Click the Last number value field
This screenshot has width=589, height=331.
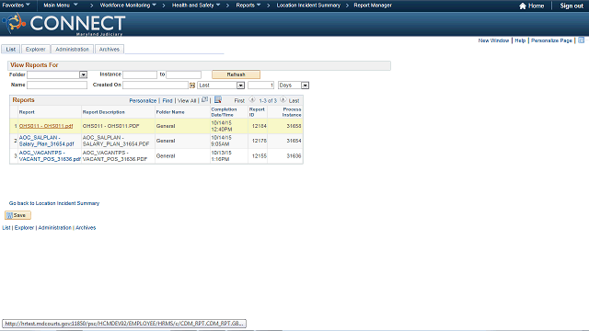click(260, 86)
